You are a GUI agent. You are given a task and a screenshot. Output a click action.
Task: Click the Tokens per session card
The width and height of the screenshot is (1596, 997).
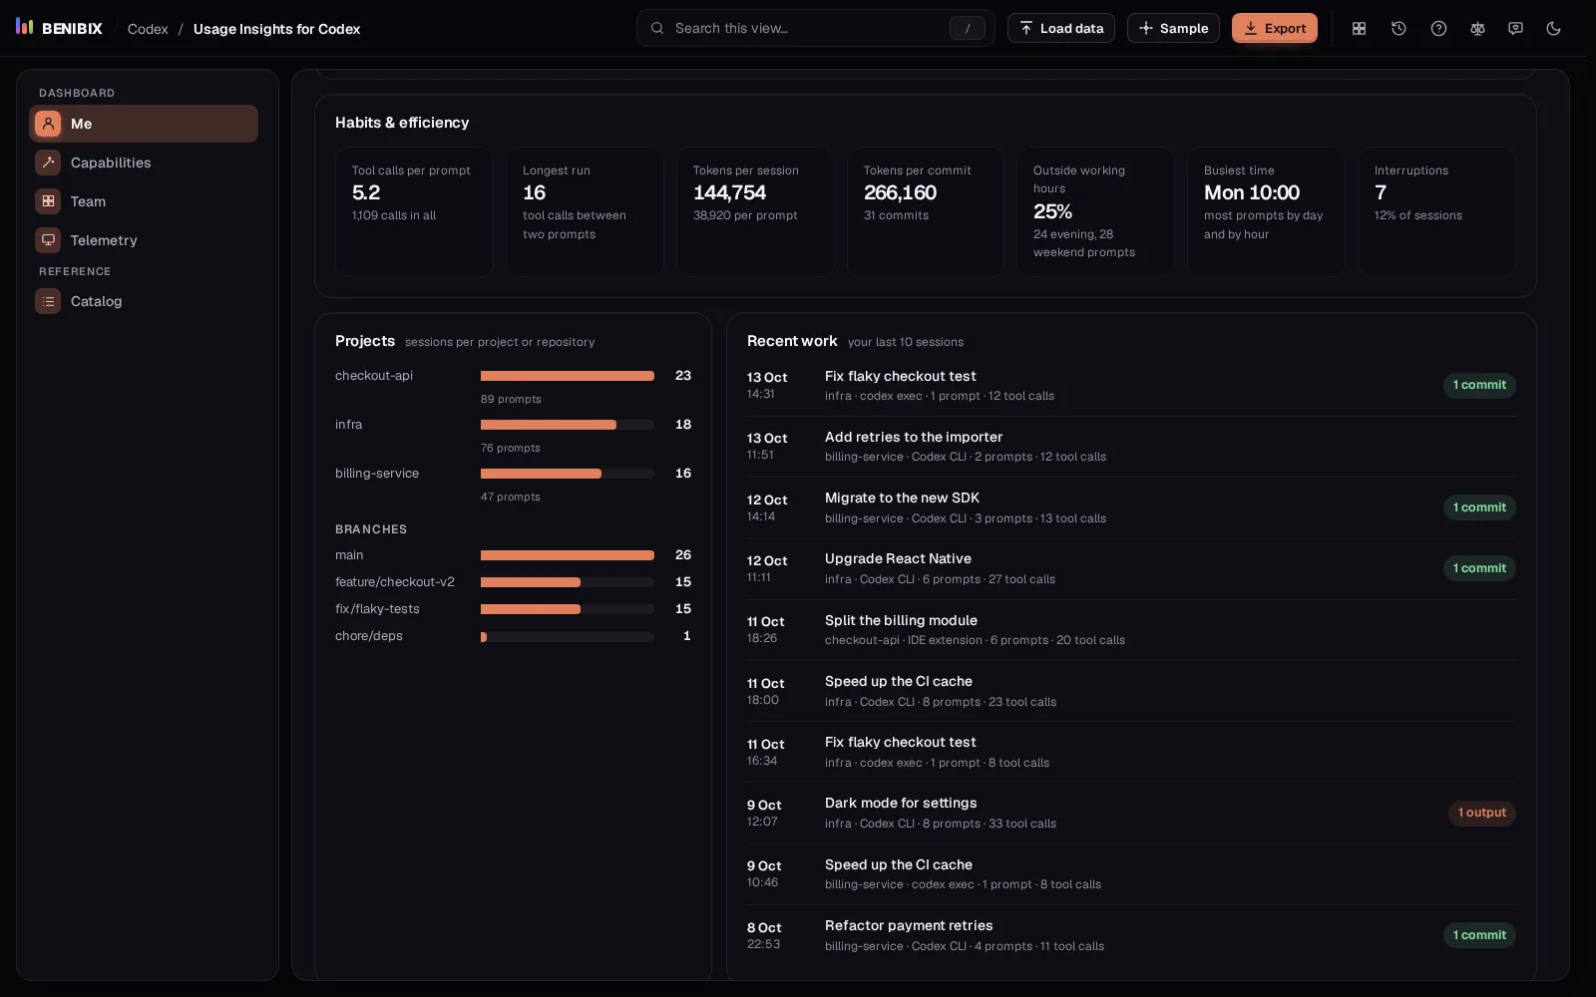coord(755,211)
